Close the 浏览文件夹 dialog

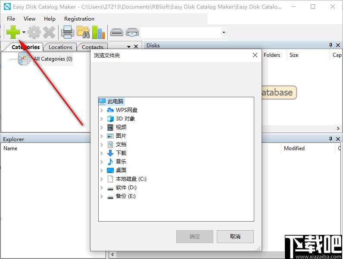(255, 55)
